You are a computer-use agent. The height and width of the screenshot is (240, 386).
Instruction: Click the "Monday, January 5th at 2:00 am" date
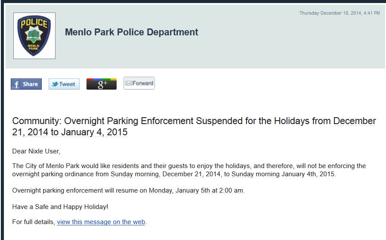point(196,190)
